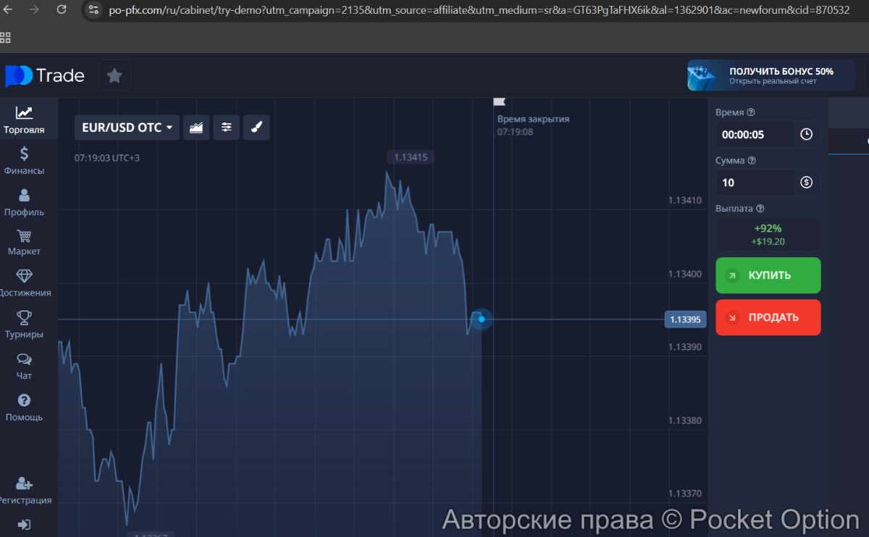869x537 pixels.
Task: Click the browser address bar URL
Action: coord(479,10)
